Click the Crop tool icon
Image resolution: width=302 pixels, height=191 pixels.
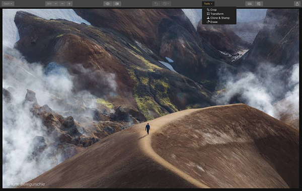[208, 10]
